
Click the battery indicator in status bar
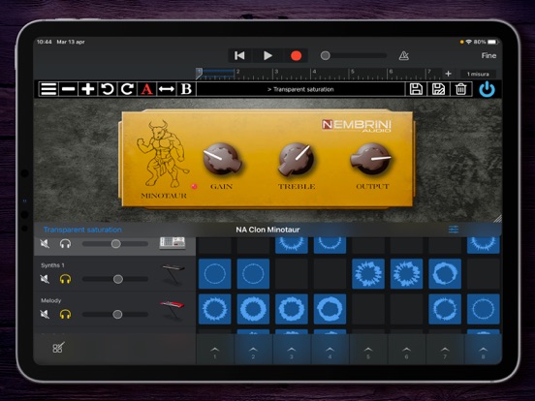tap(492, 42)
